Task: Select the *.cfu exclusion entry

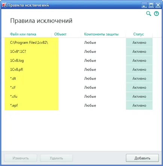Action: (79, 97)
